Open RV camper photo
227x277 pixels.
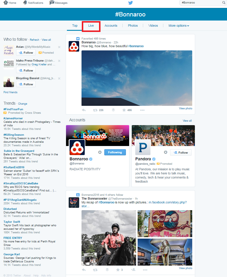tap(165, 252)
